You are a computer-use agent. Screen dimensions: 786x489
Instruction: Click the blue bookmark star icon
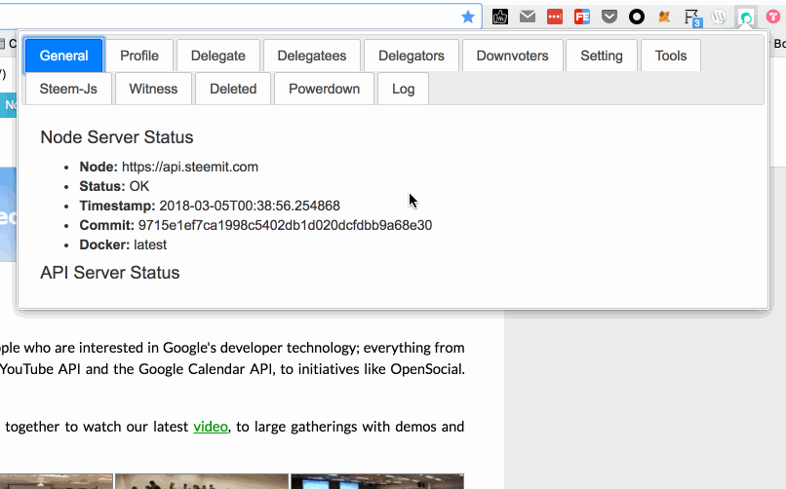(468, 17)
